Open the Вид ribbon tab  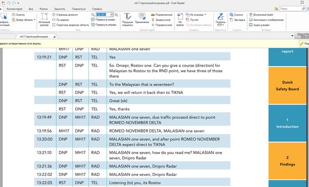pyautogui.click(x=31, y=9)
